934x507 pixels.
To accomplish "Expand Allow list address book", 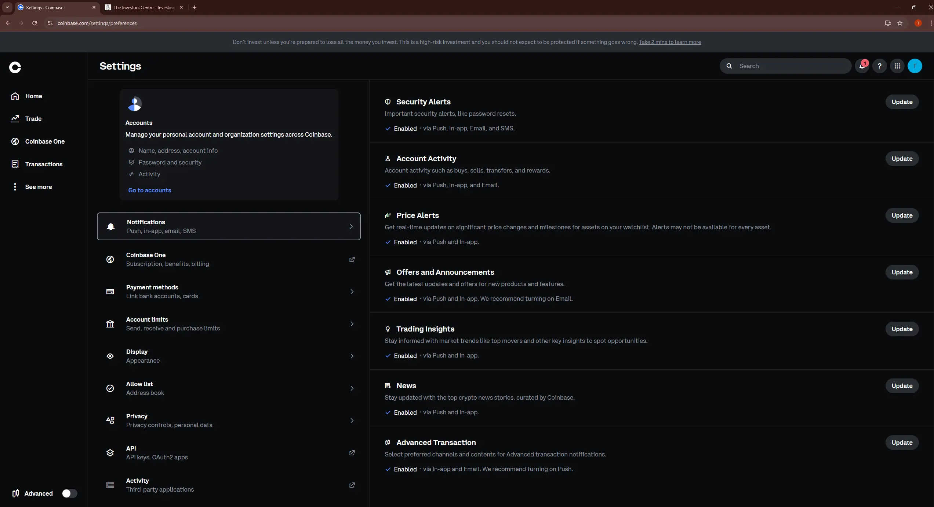I will pos(229,388).
